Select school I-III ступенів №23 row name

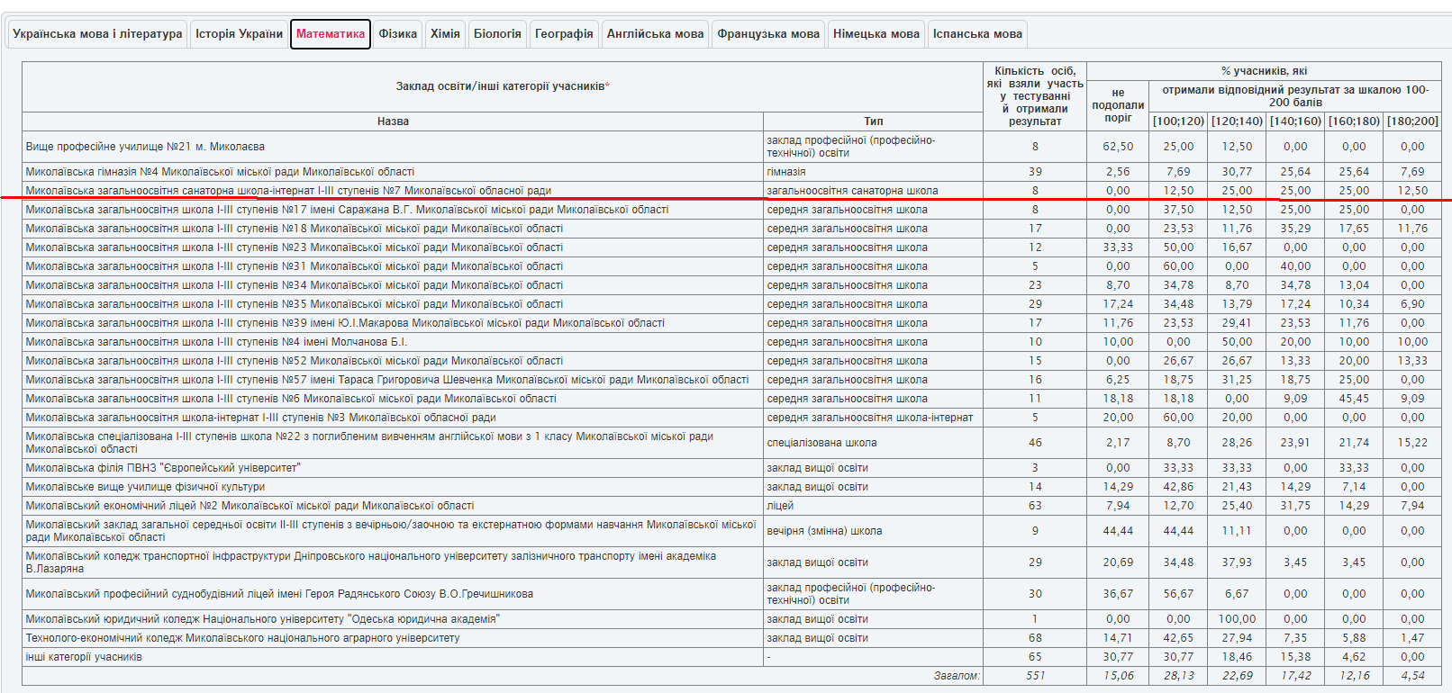tap(294, 247)
